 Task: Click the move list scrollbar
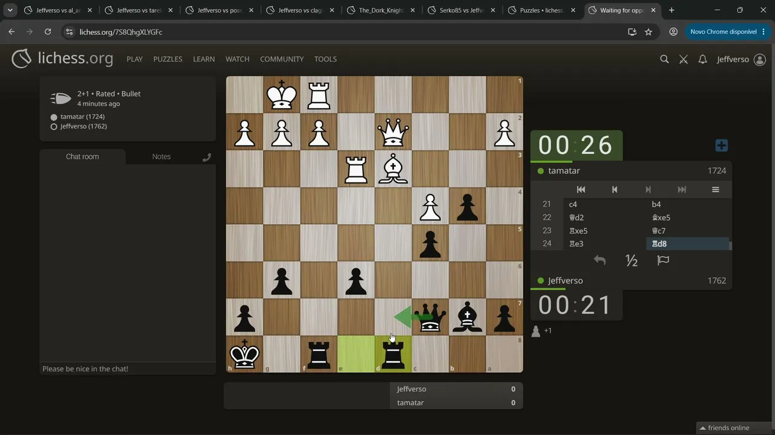[x=730, y=245]
